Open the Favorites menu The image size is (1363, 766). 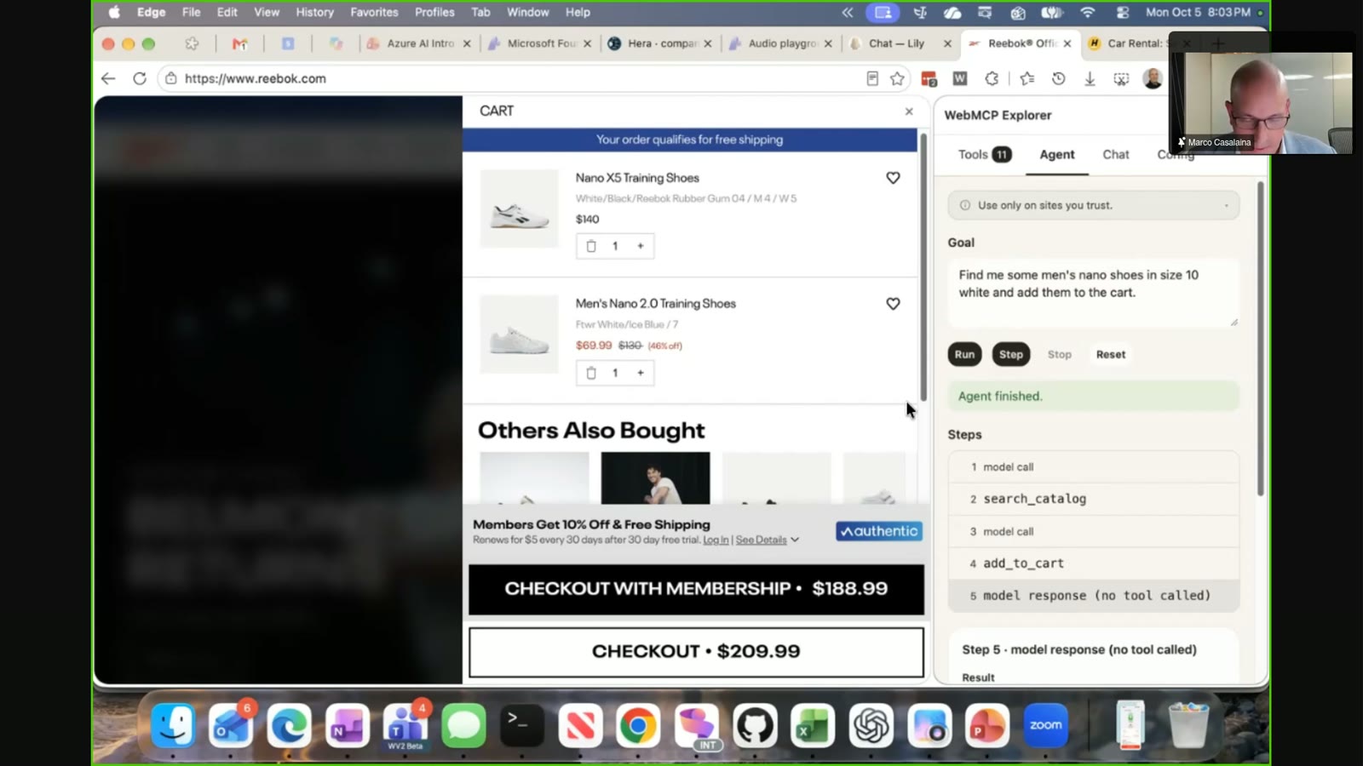374,12
